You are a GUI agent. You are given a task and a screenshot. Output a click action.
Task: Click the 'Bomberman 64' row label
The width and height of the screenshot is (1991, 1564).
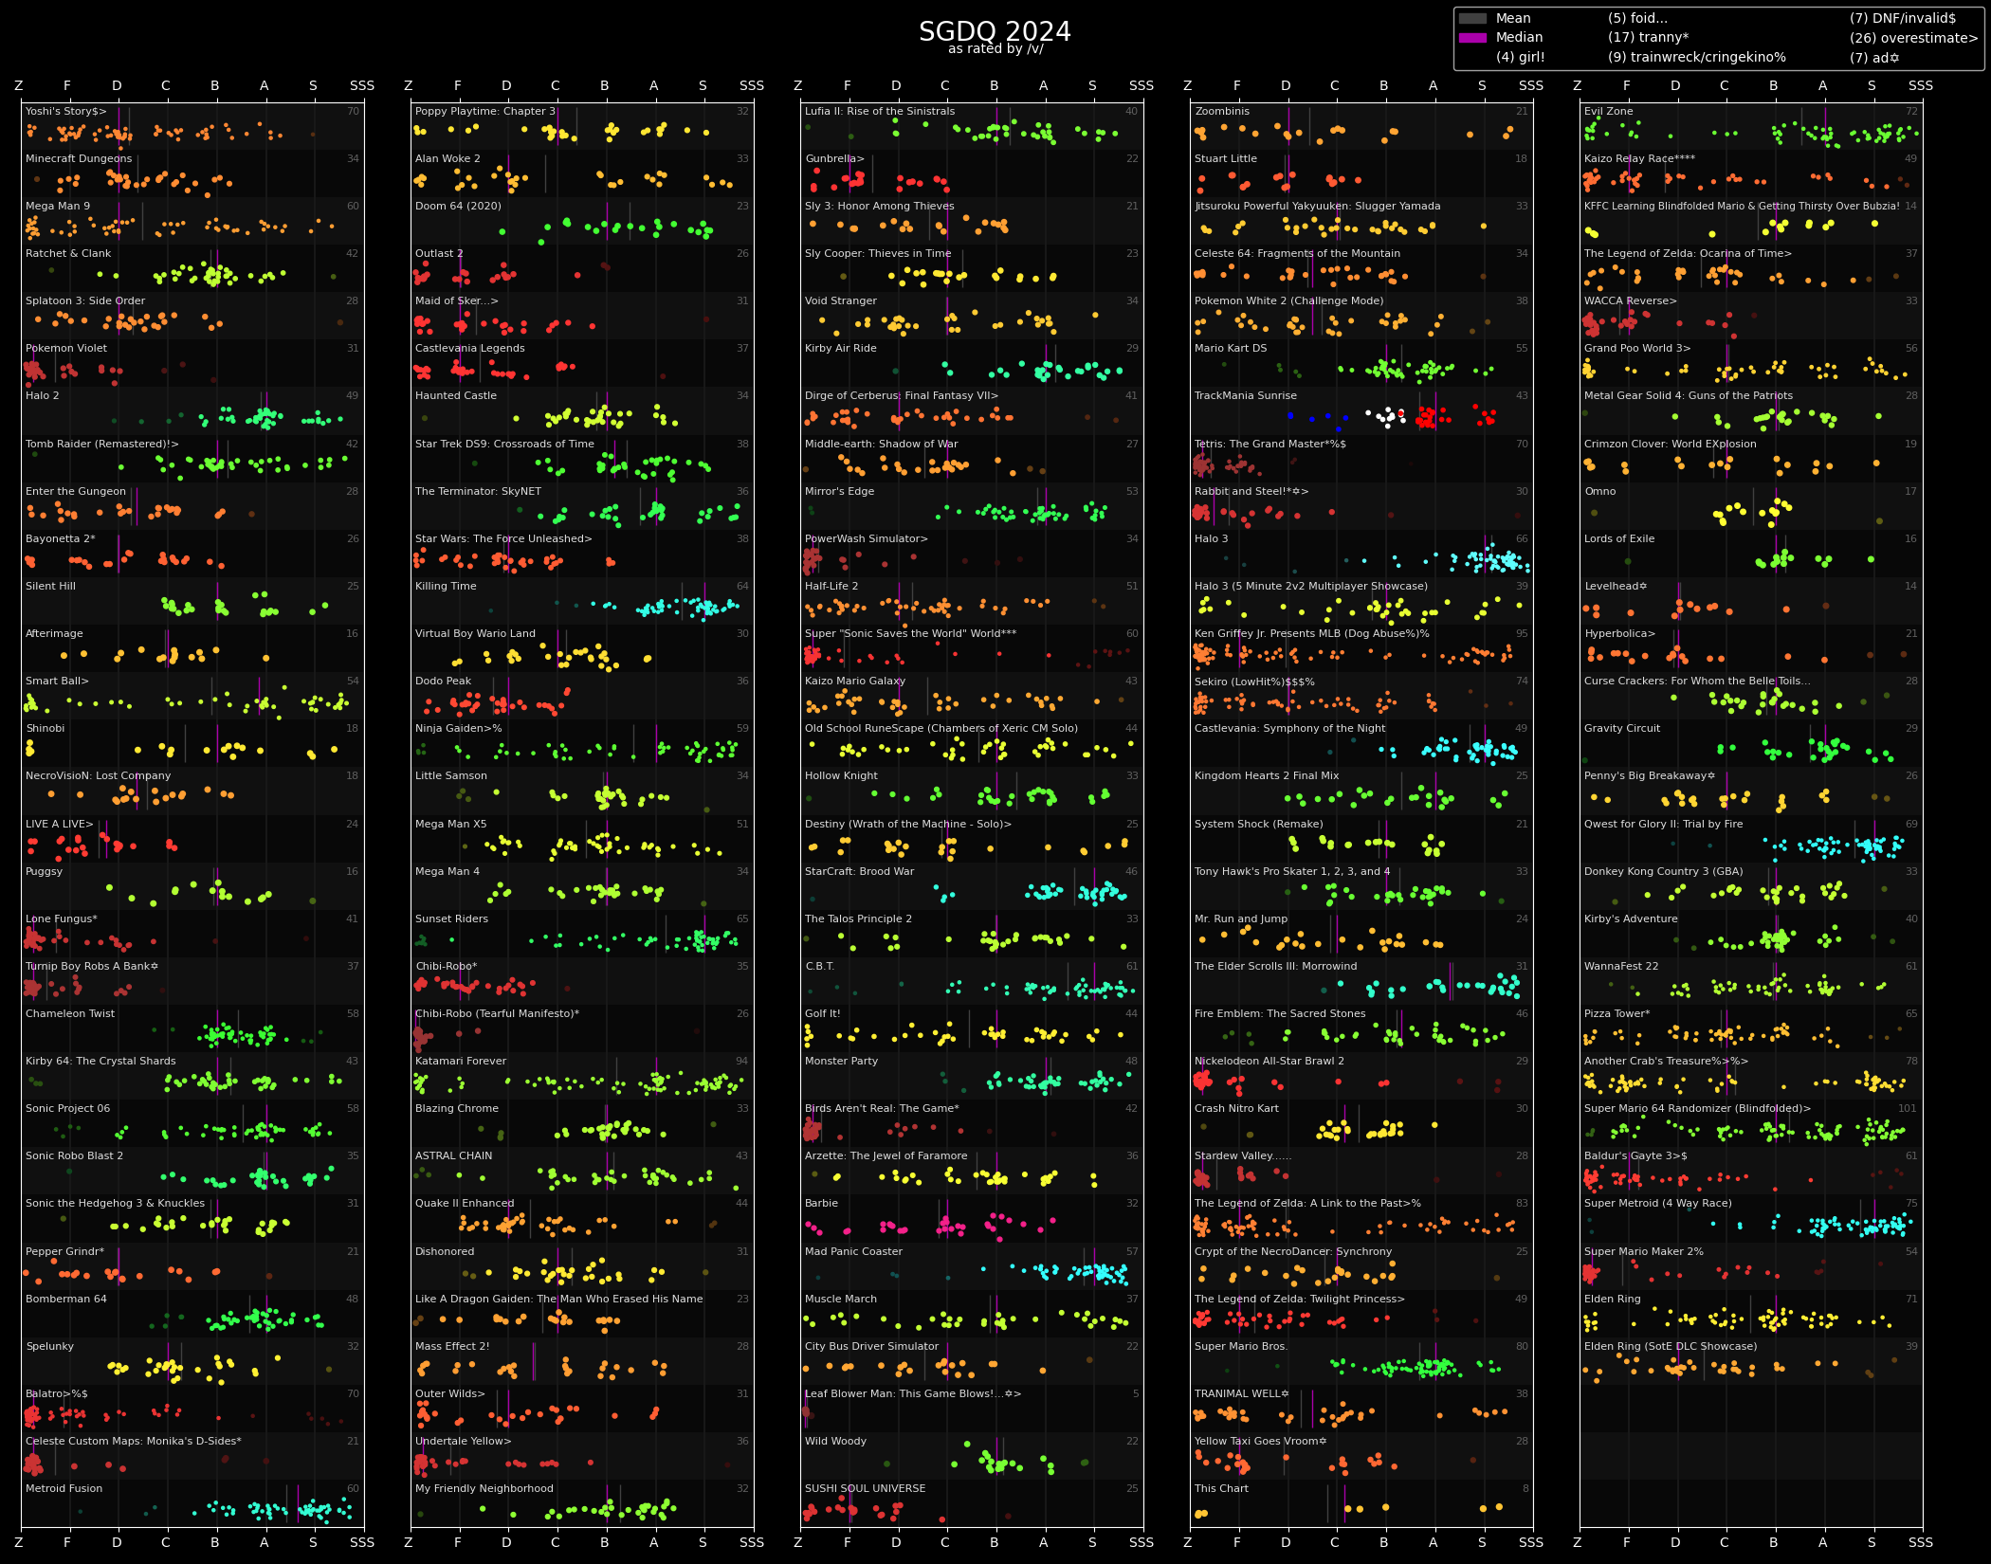coord(66,1299)
